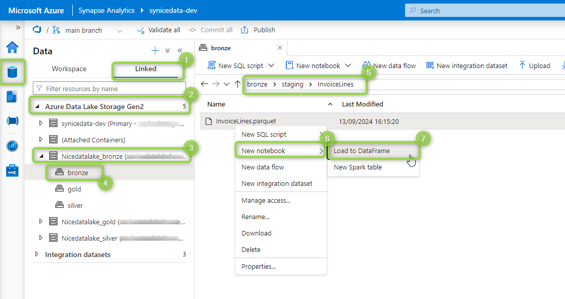Collapse the Nicedatalake_bronze node
This screenshot has width=565, height=299.
41,156
